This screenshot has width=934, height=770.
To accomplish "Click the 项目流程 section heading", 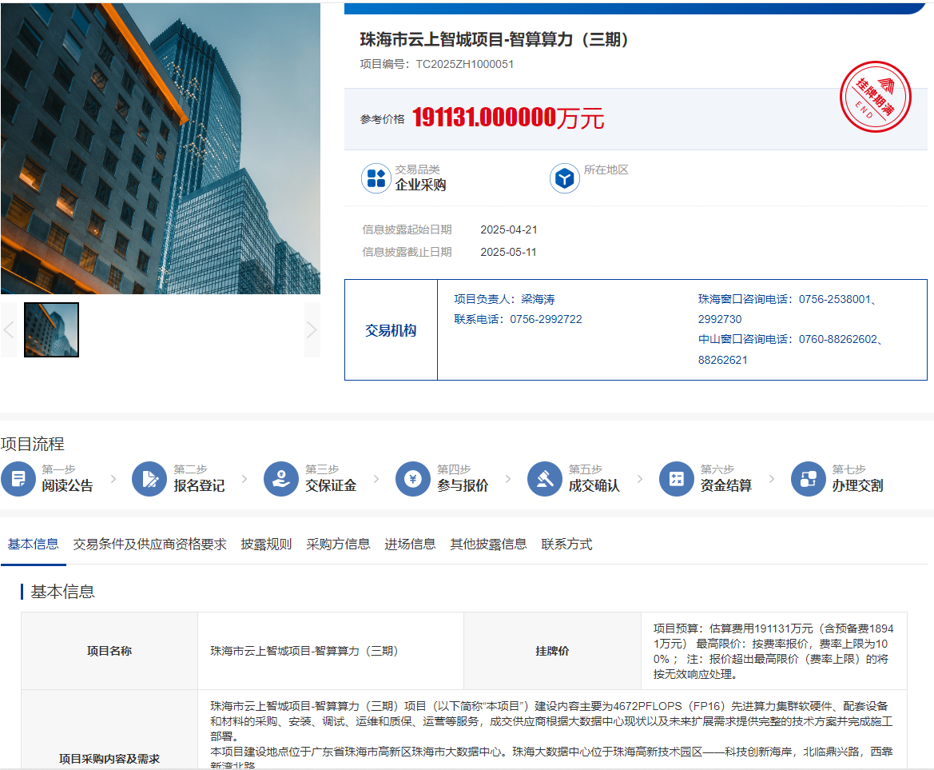I will click(x=33, y=444).
